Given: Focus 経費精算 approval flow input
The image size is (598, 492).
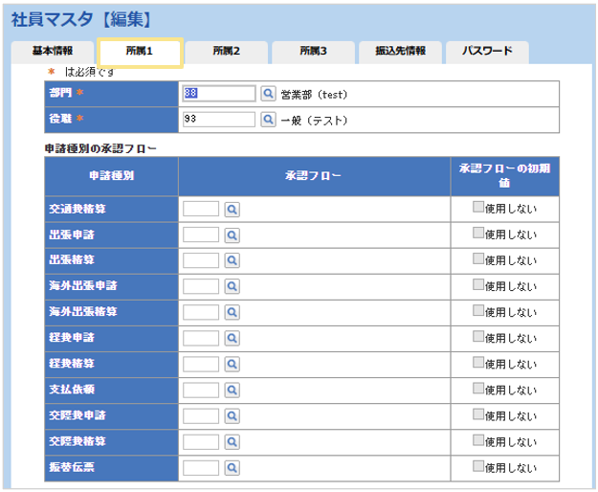Looking at the screenshot, I should (201, 364).
